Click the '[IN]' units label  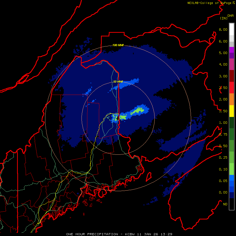pyautogui.click(x=224, y=18)
